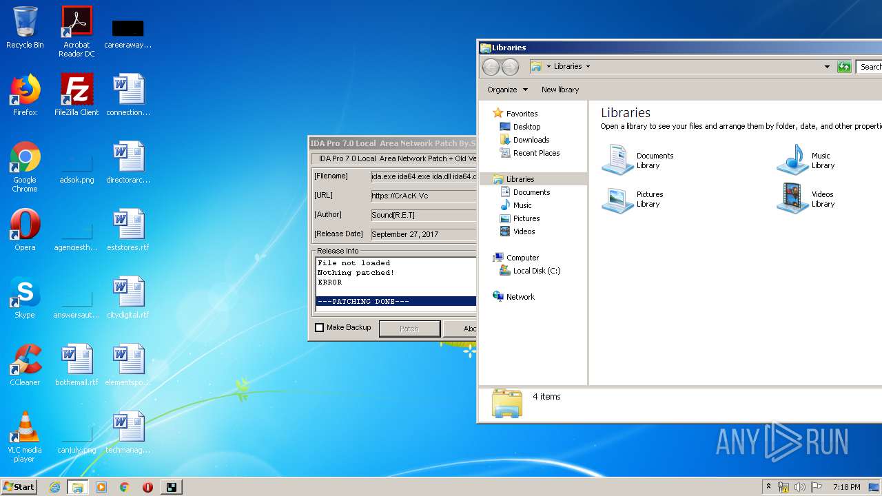Open Chrome icon on the taskbar
Viewport: 882px width, 496px height.
124,487
